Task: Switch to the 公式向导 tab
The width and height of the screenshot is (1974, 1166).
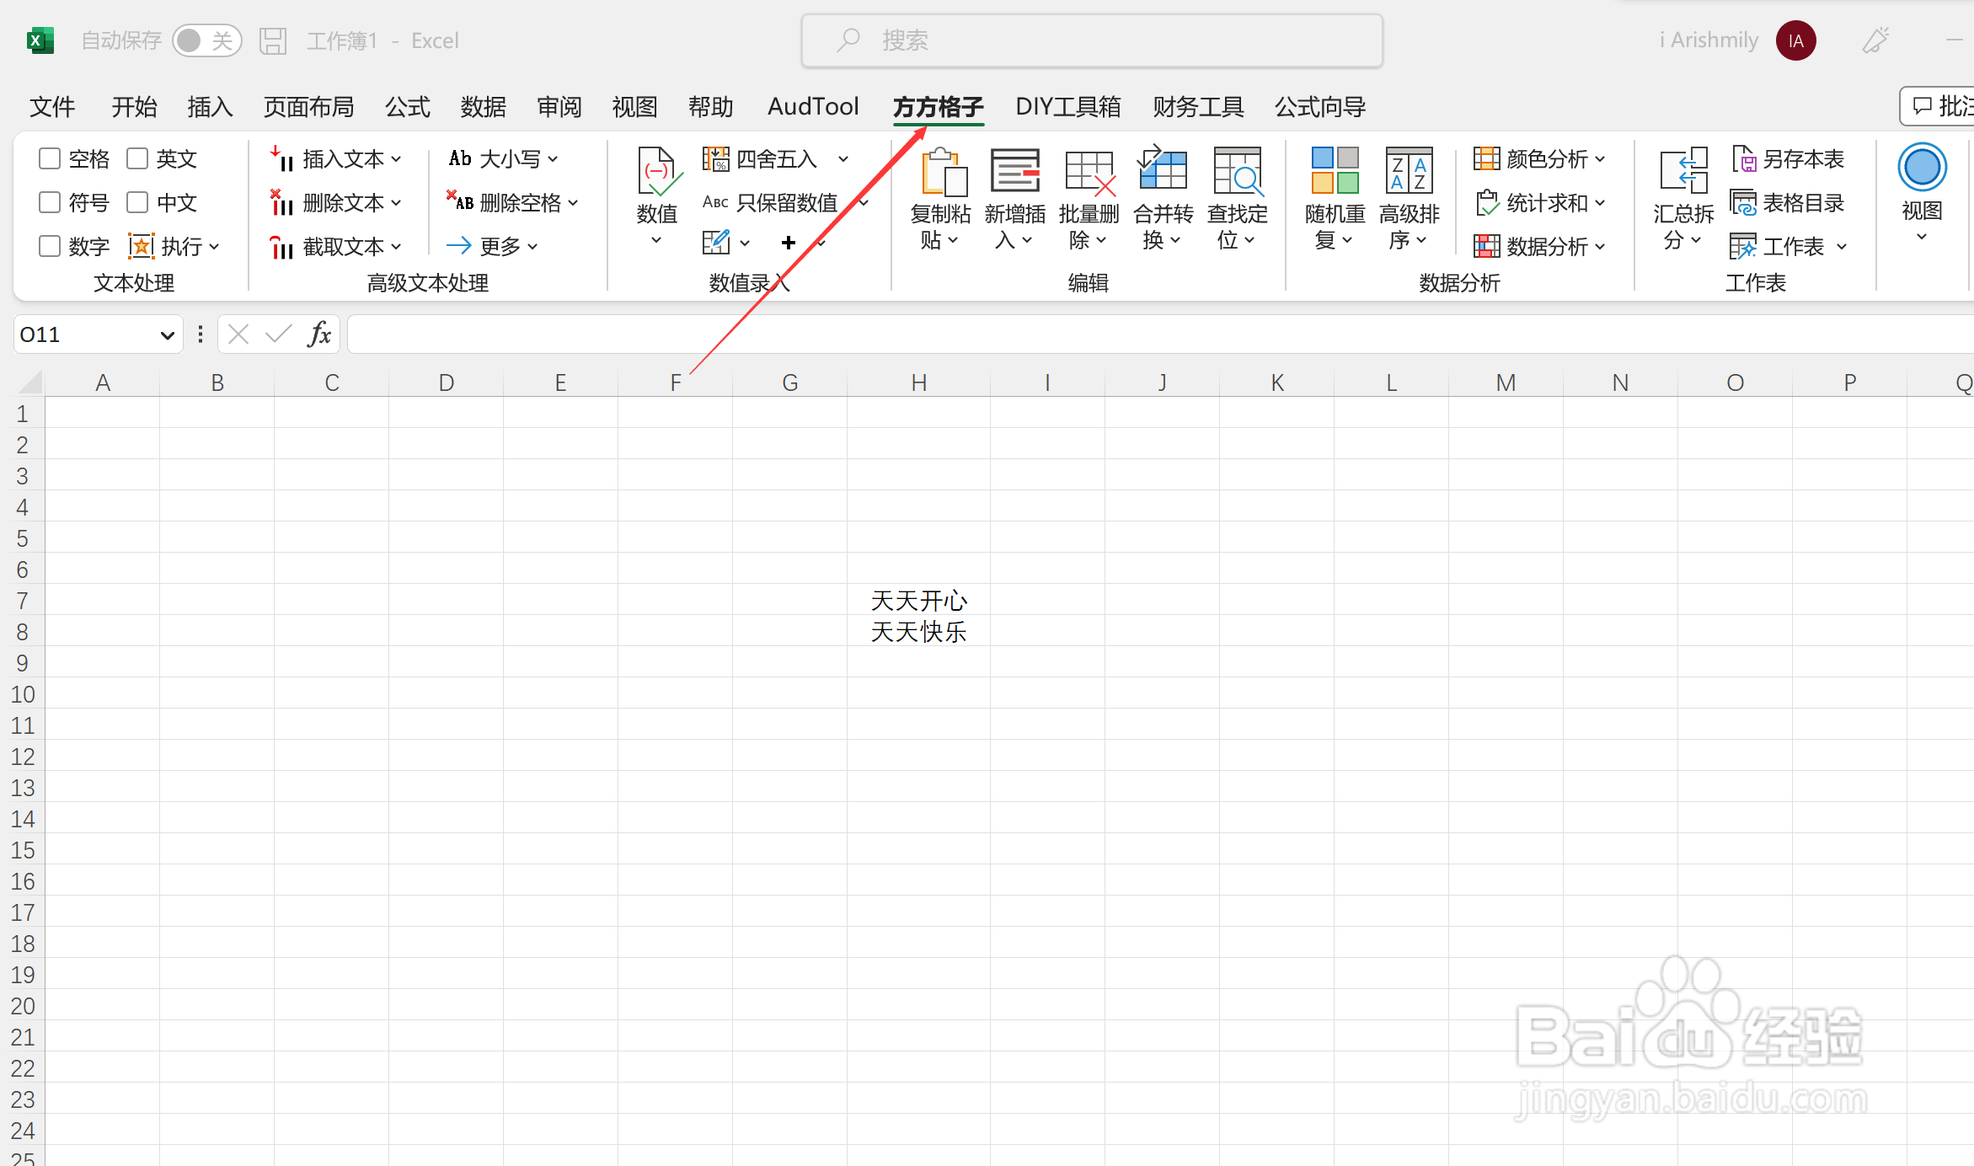Action: tap(1320, 107)
